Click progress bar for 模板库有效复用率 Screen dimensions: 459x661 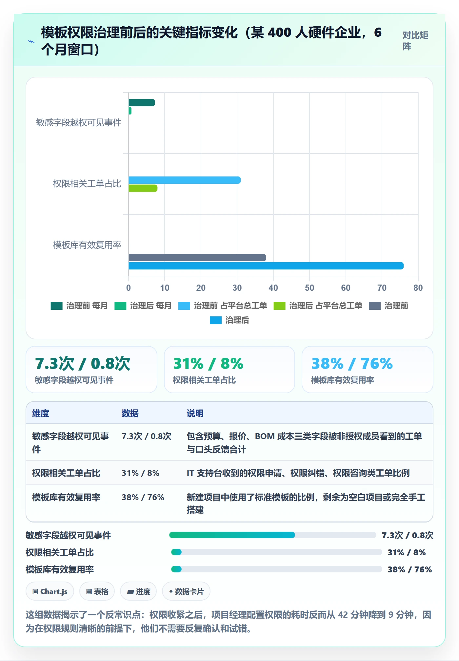pos(276,569)
